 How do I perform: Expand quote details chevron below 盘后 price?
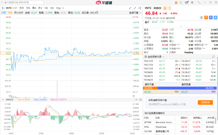coord(180,26)
